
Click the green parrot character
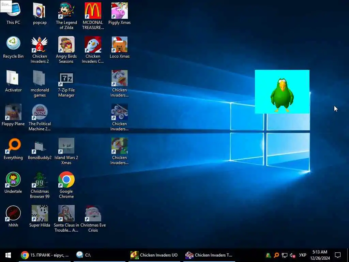tap(282, 94)
